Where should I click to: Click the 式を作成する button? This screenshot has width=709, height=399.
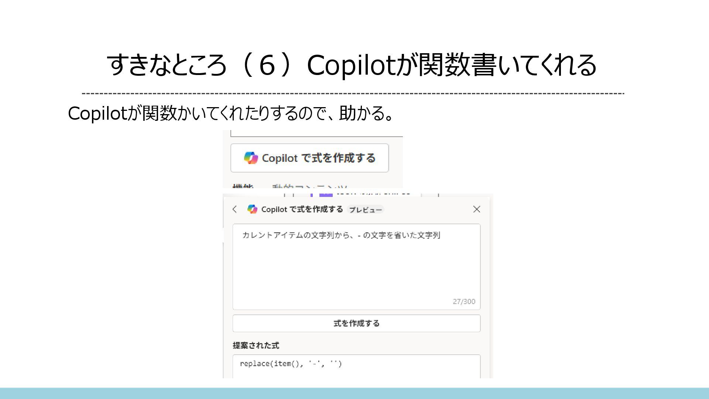click(356, 323)
